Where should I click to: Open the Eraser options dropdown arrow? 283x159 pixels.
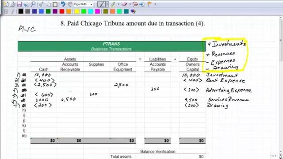click(x=130, y=4)
